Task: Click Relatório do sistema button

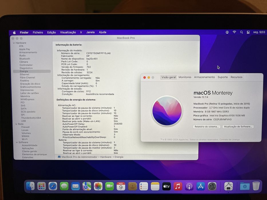Action: click(207, 127)
